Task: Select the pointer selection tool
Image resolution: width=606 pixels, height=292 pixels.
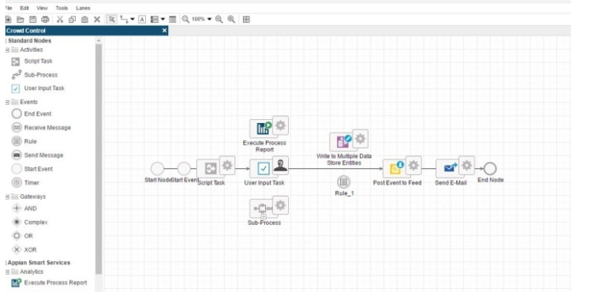Action: click(x=112, y=20)
